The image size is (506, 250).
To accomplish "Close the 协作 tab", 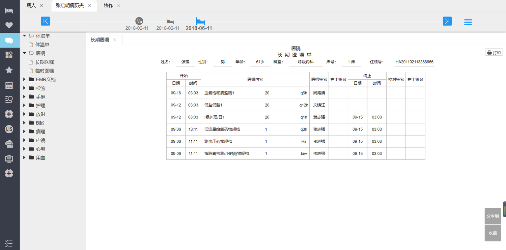I will pyautogui.click(x=119, y=5).
